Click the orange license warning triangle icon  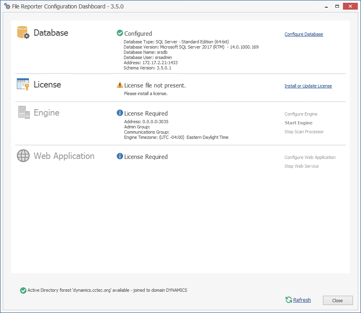pyautogui.click(x=120, y=85)
